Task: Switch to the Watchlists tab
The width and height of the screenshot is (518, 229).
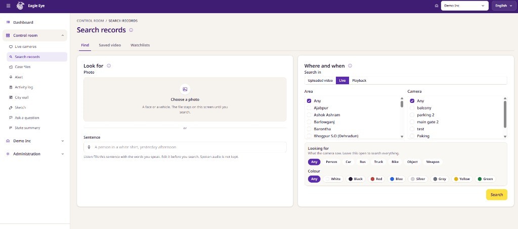Action: click(140, 45)
